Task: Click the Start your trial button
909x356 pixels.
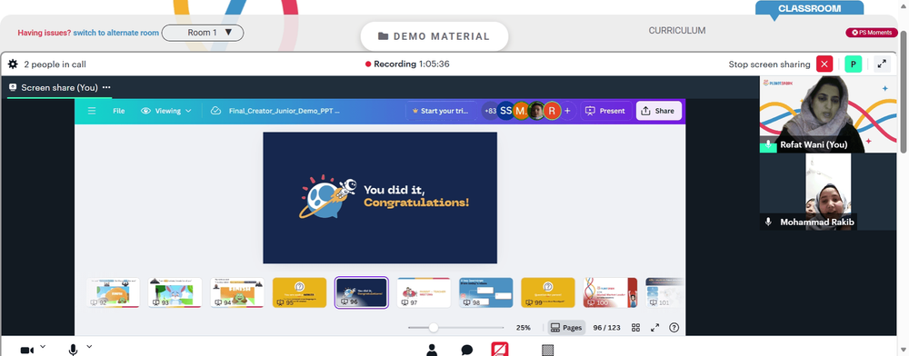Action: 441,111
